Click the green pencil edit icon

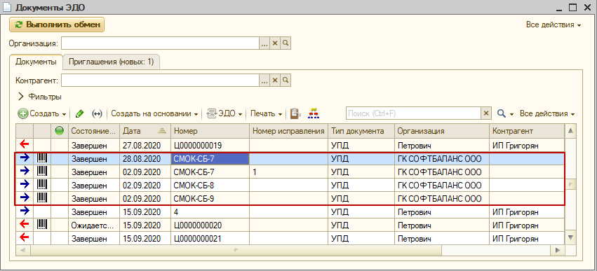pyautogui.click(x=79, y=113)
